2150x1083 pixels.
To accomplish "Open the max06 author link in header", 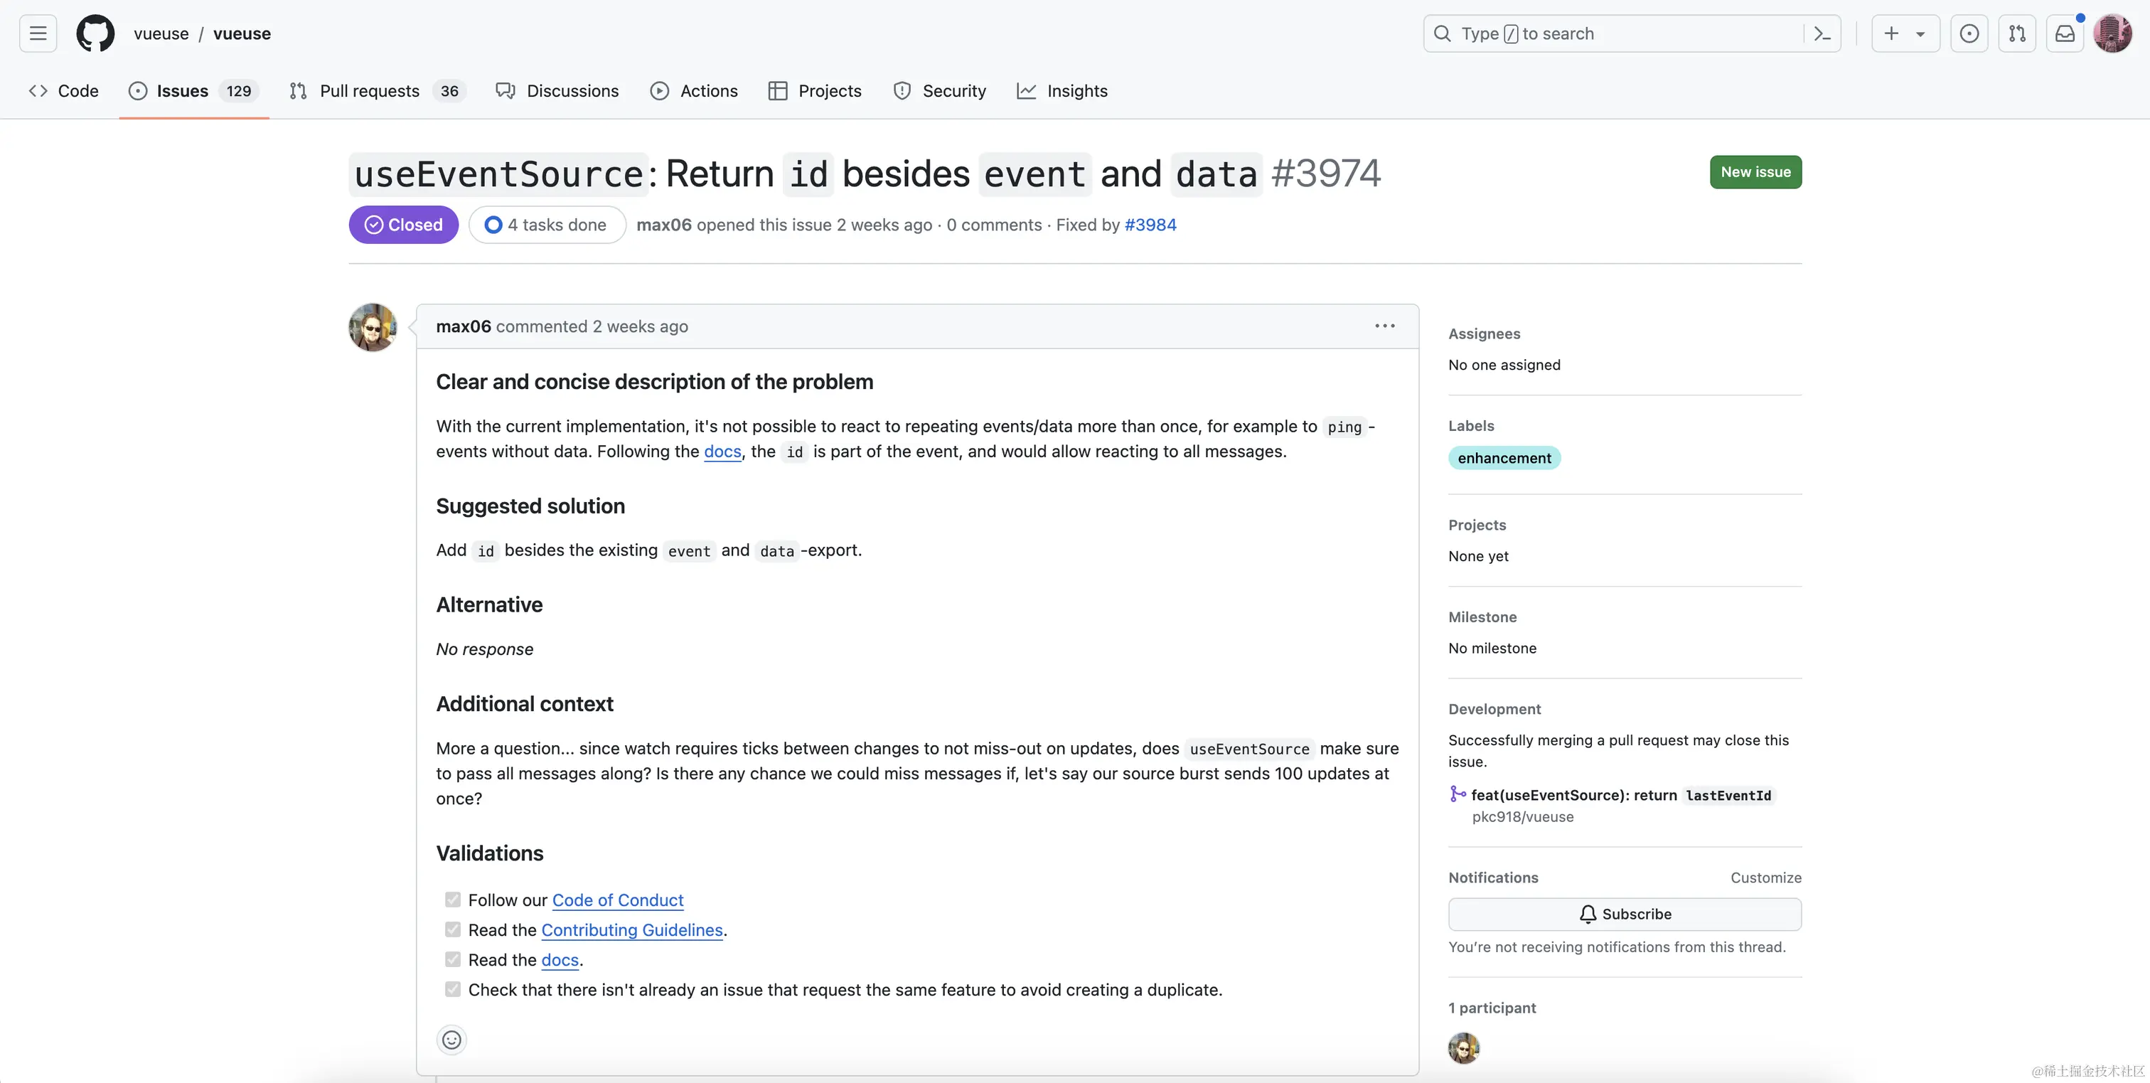I will [663, 225].
